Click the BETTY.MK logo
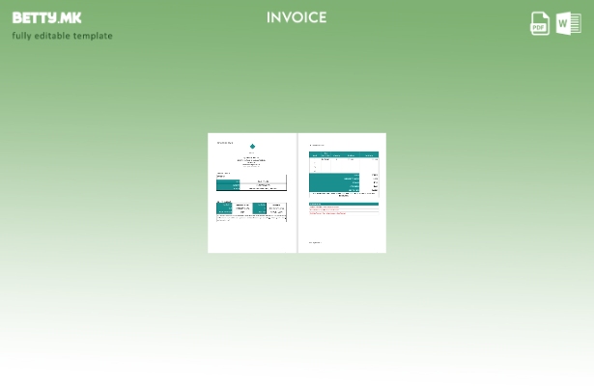 coord(46,17)
